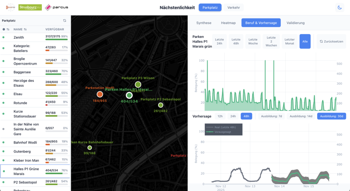
Task: Sort the list by NAME column
Action: pyautogui.click(x=20, y=29)
